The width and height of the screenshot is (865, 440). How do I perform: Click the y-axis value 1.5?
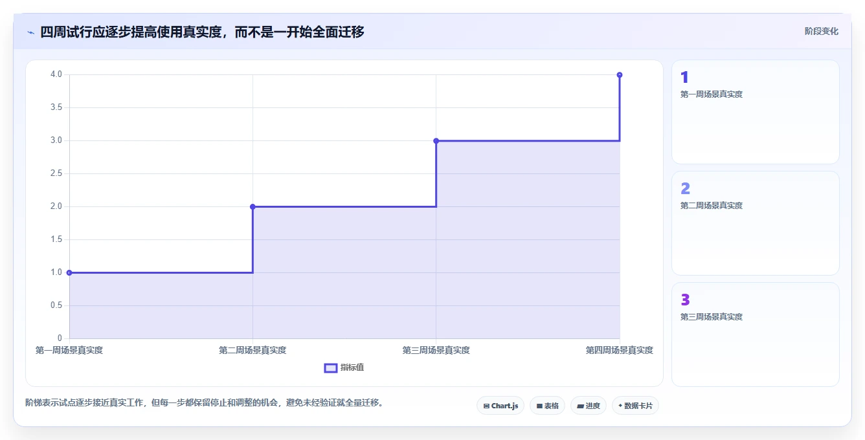[56, 239]
